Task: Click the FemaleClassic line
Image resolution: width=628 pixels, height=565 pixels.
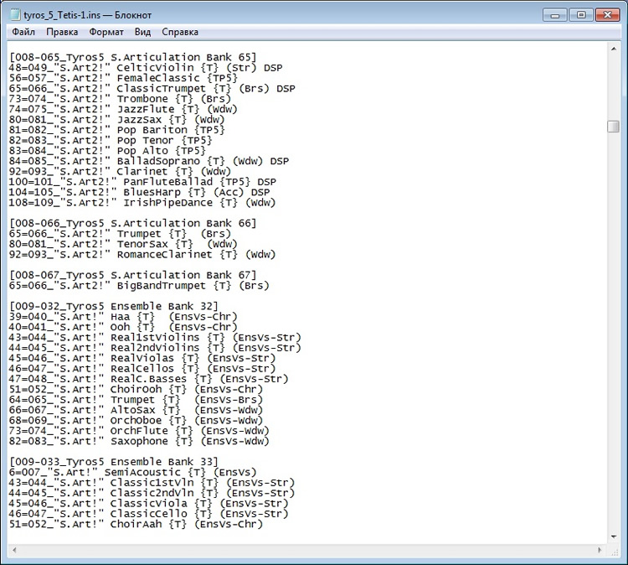Action: tap(123, 78)
